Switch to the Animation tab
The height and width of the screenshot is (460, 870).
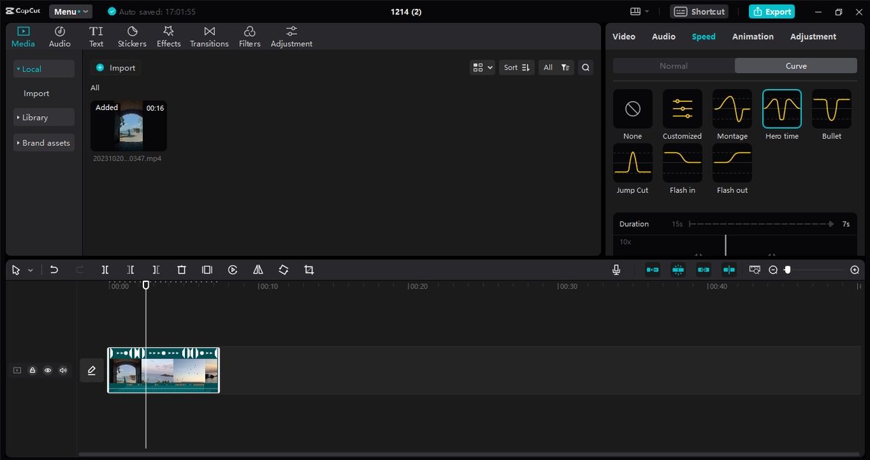(x=753, y=37)
